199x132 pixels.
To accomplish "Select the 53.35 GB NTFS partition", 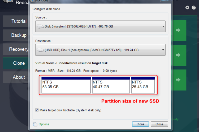I will (x=66, y=85).
